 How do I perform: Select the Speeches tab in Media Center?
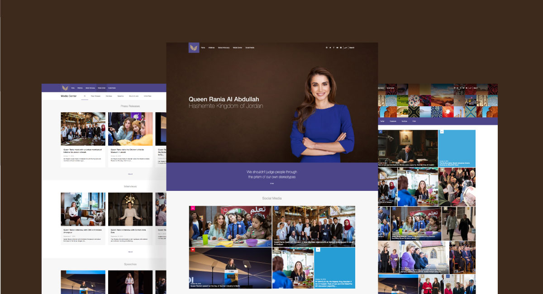click(120, 96)
